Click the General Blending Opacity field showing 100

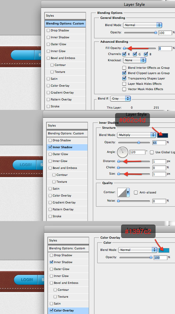tap(165, 33)
